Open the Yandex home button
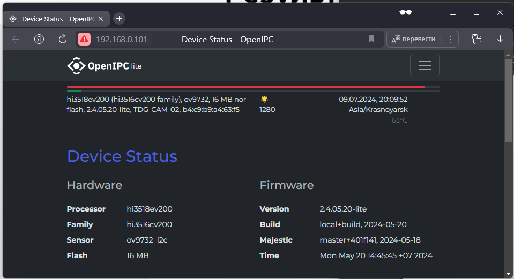Screen dimensions: 514x279 click(39, 39)
